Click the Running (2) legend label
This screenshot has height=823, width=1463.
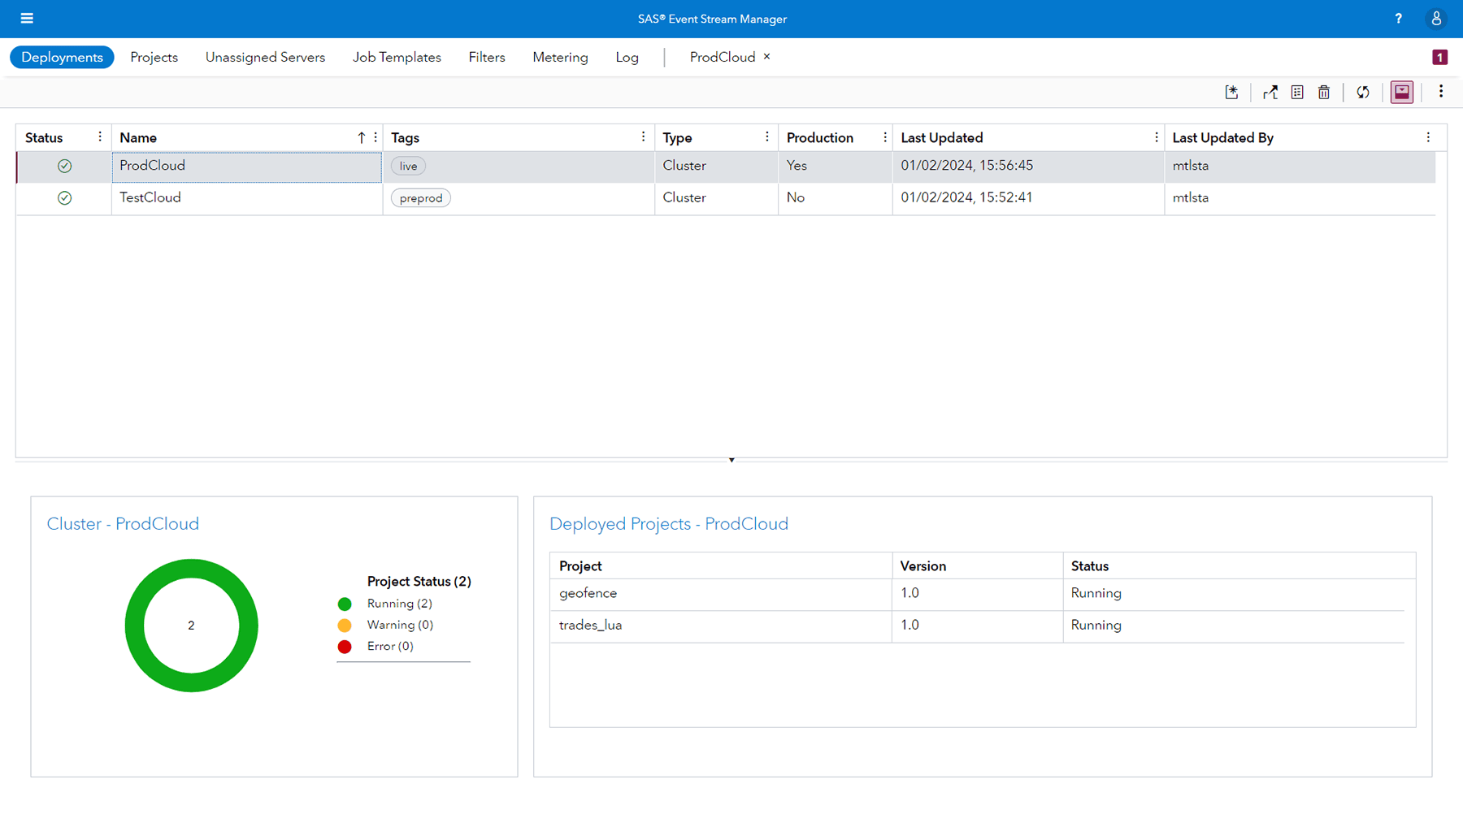tap(399, 604)
